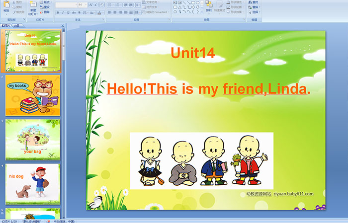Toggle Align Text Left
Image resolution: width=348 pixels, height=223 pixels.
(x=109, y=12)
